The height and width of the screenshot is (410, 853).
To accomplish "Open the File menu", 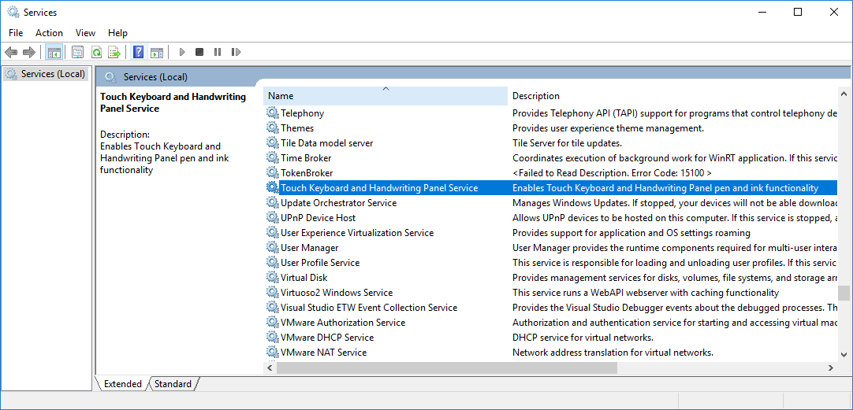I will click(16, 32).
